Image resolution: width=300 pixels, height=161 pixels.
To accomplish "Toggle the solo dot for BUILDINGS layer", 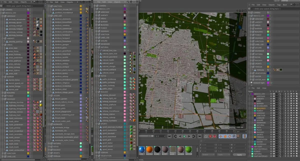I will click(271, 109).
